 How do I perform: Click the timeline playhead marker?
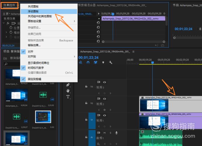153,62
